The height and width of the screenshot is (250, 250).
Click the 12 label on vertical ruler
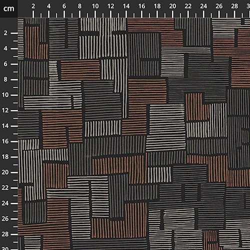pos(5,110)
